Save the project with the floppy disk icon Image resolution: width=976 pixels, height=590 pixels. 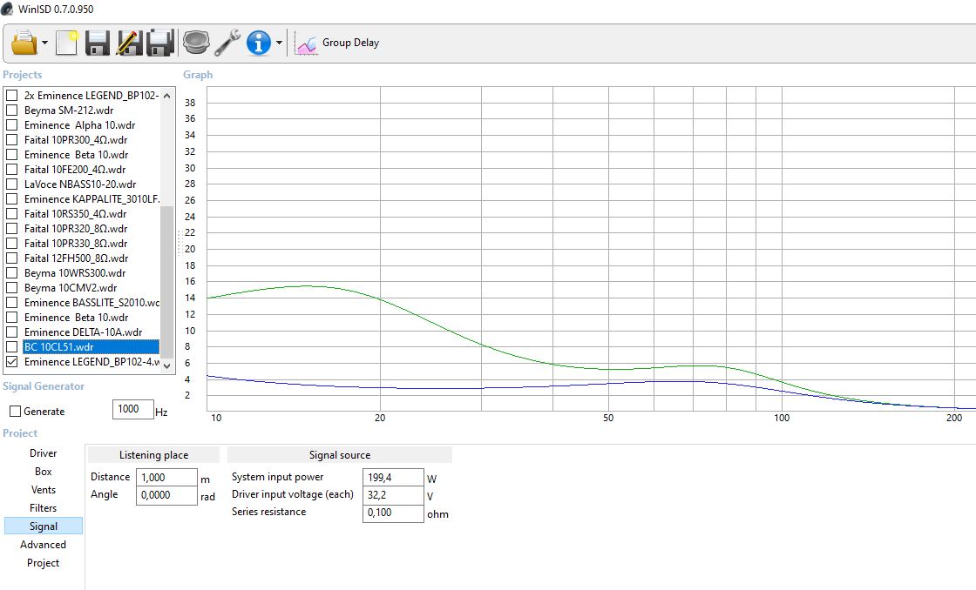[x=97, y=42]
